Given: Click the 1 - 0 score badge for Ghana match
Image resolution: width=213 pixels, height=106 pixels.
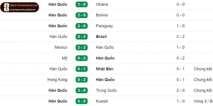Looking at the screenshot, I should click(82, 5).
